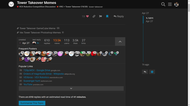Open frequent poster avatar with 6 posts

(x=49, y=60)
